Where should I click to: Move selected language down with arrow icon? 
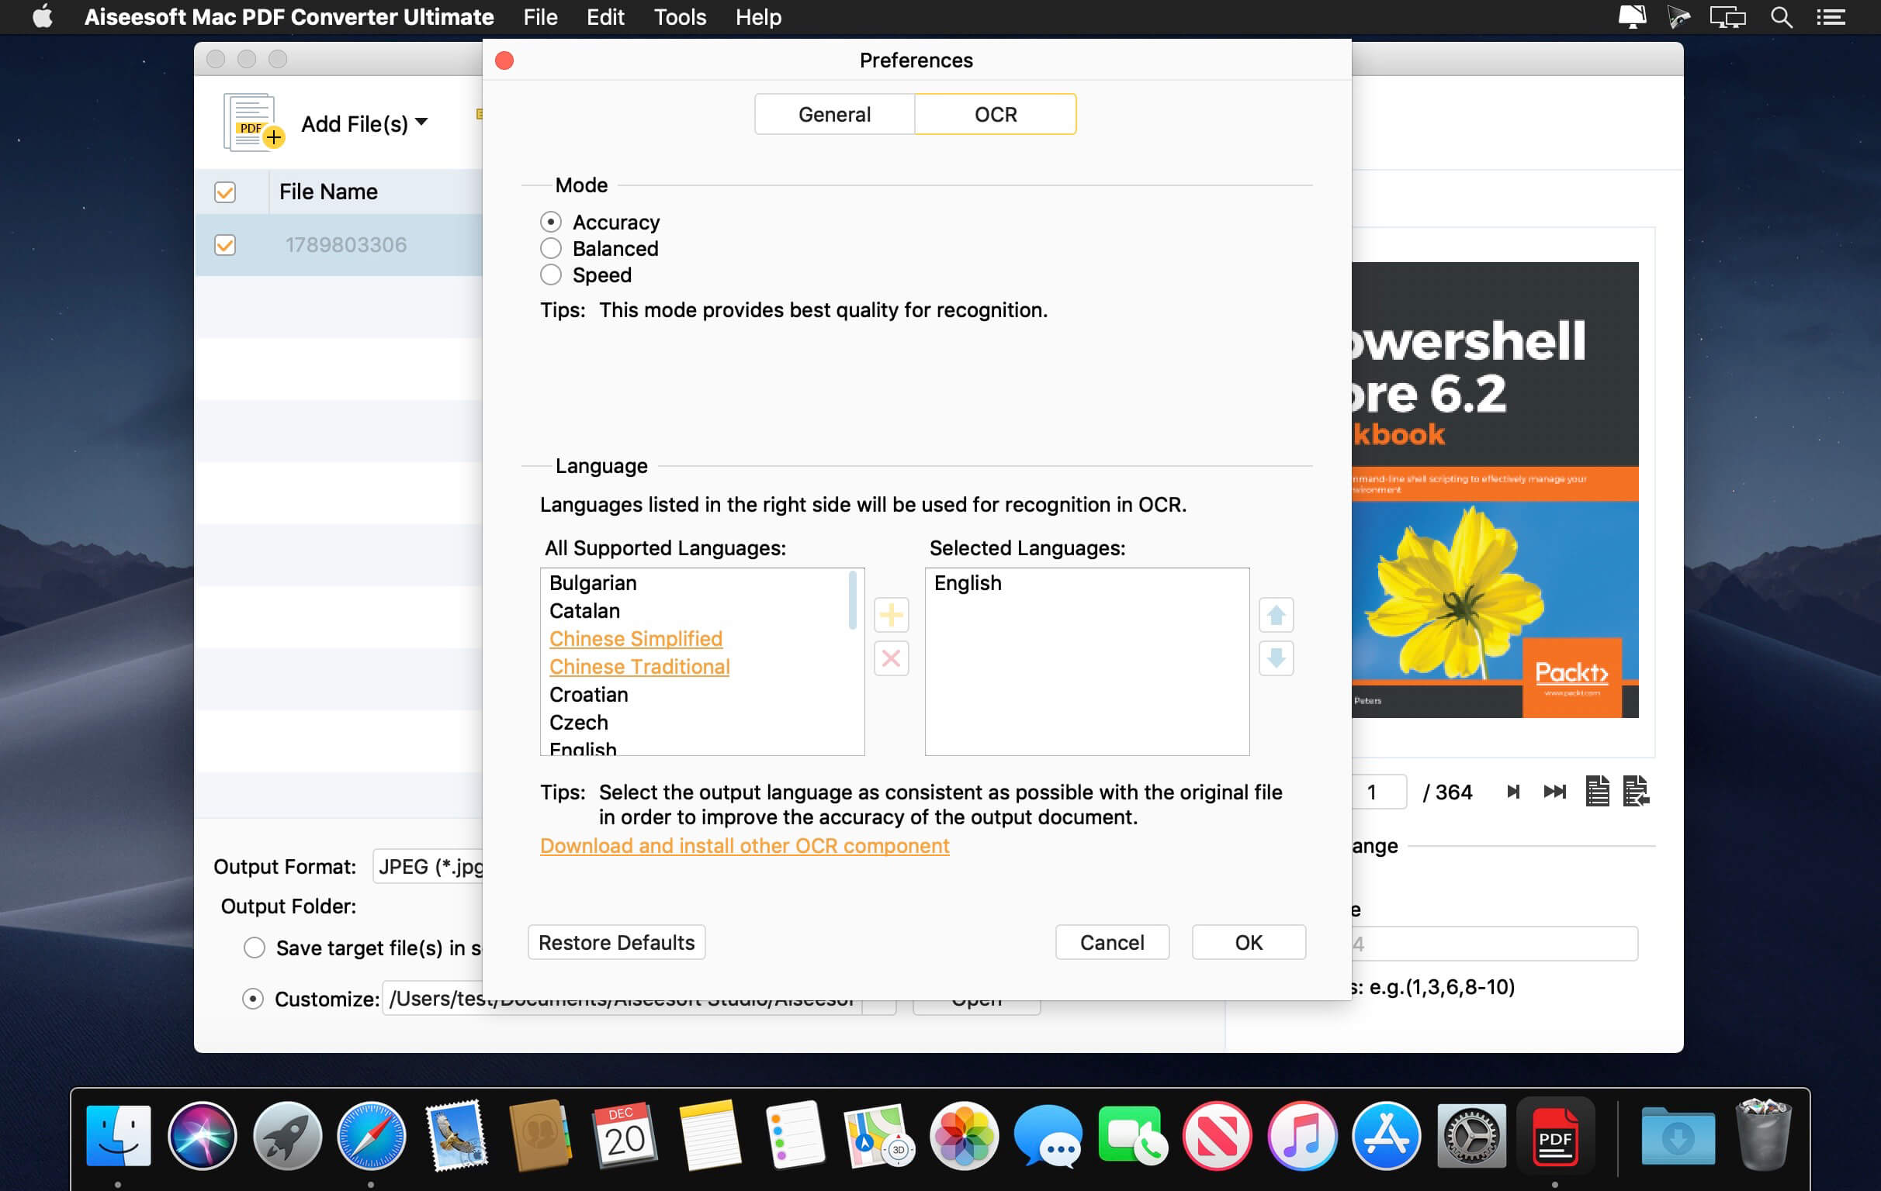[1276, 659]
